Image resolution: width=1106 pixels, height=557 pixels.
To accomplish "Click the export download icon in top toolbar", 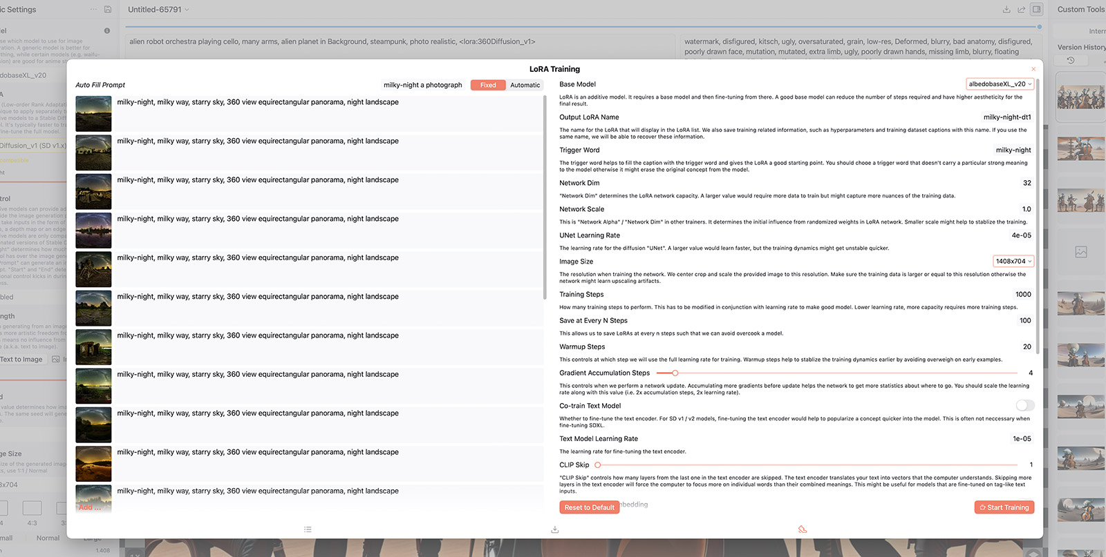I will 1006,10.
